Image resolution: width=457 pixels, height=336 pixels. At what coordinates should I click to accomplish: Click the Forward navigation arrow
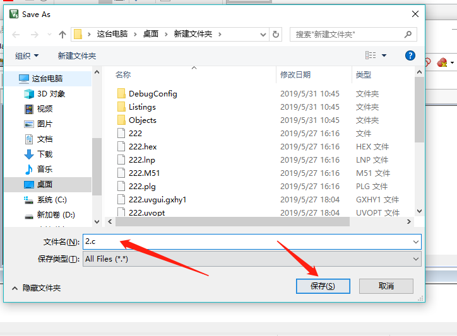[x=34, y=35]
